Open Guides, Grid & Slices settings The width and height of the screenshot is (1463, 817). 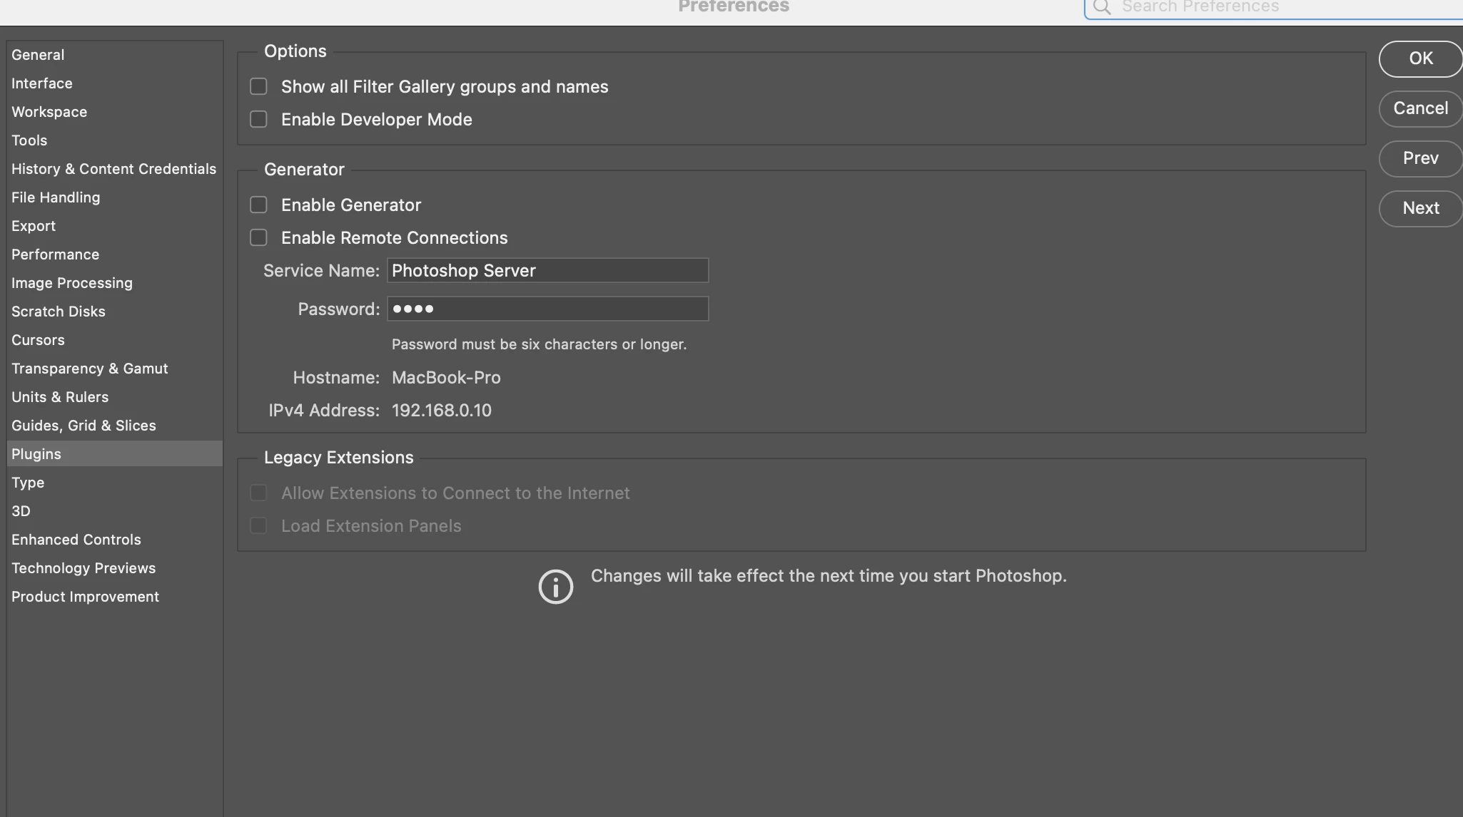coord(83,426)
